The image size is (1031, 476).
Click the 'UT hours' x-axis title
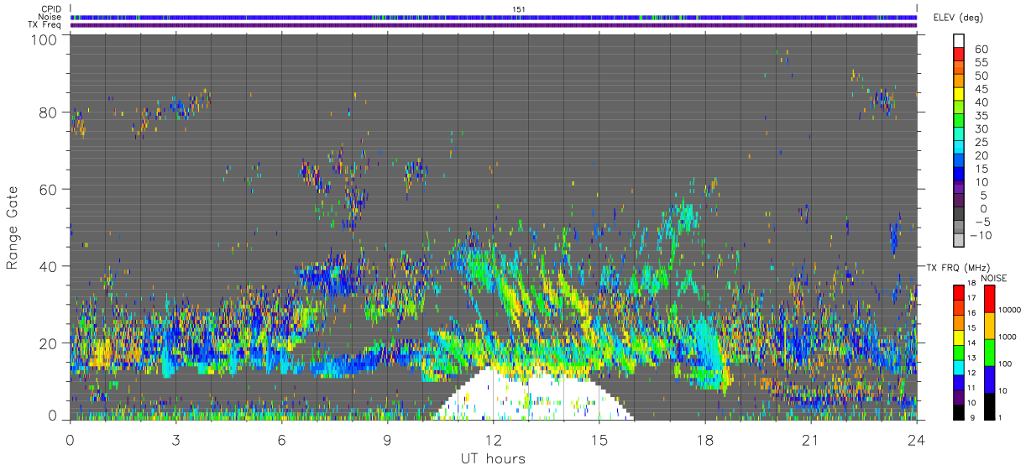492,458
